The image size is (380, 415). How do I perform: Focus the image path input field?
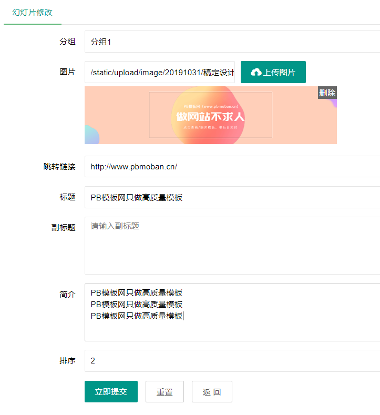pos(160,72)
